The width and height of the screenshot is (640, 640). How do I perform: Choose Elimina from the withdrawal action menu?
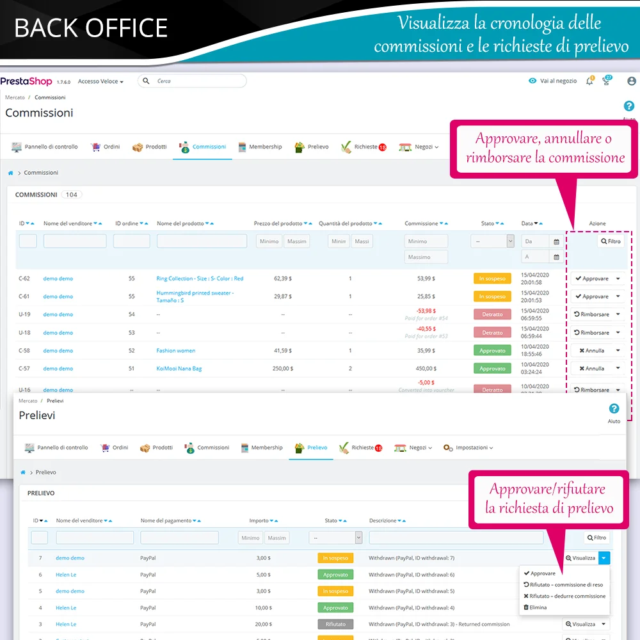tap(538, 607)
